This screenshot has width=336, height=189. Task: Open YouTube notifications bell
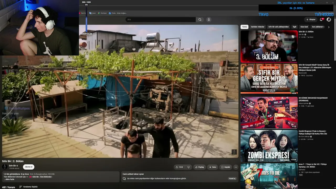(322, 19)
